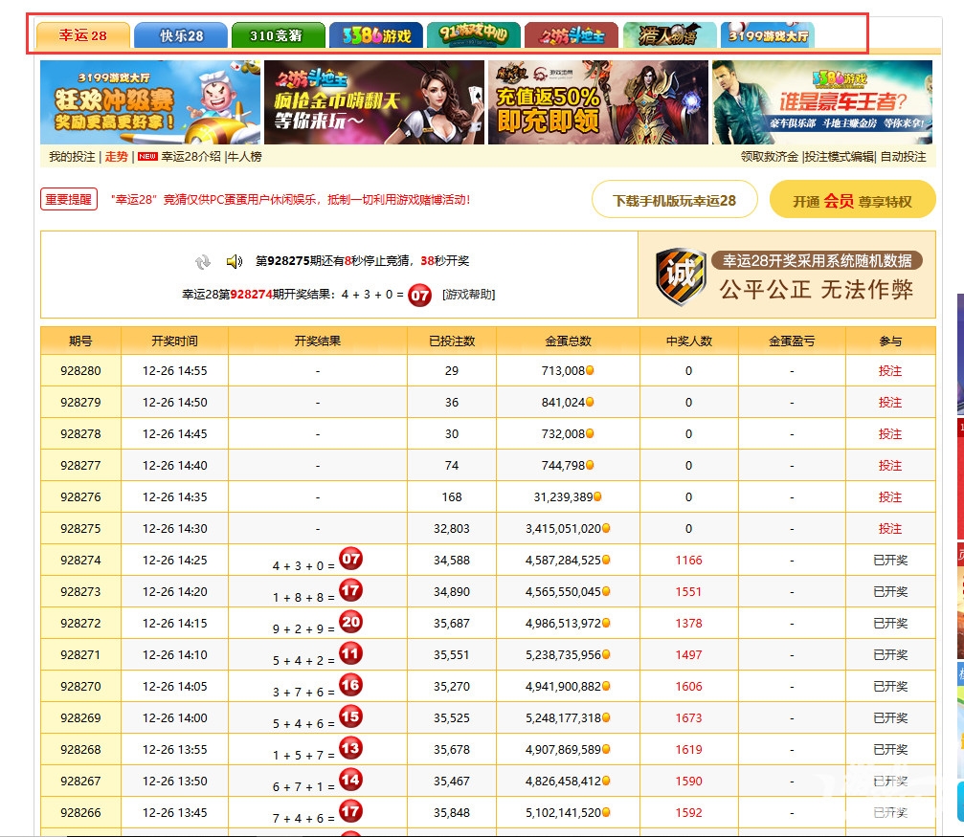Click the 重要提醒 alert badge
This screenshot has height=837, width=964.
(67, 199)
